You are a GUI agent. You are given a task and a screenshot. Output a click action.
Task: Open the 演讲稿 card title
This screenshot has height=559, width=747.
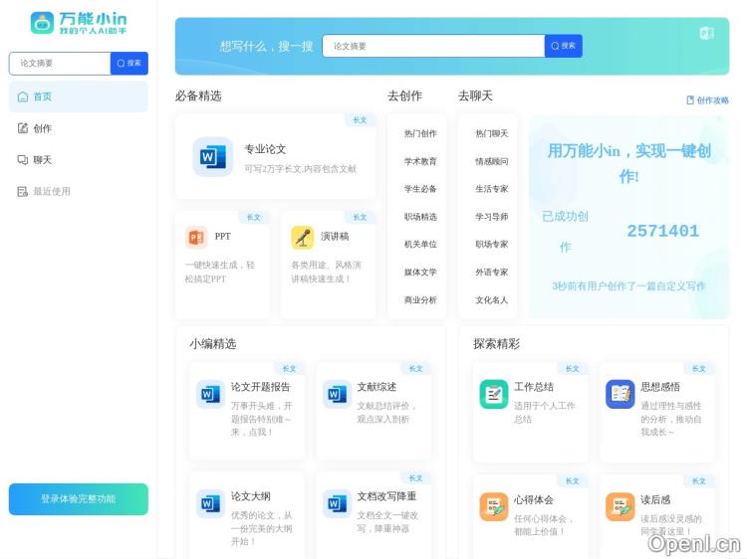(x=335, y=236)
